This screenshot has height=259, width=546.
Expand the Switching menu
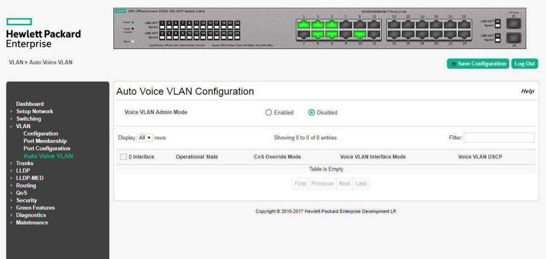[x=29, y=119]
